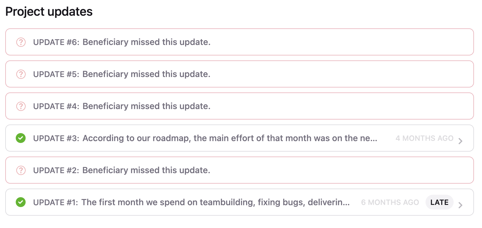Select the missed Update #4 row
The height and width of the screenshot is (228, 482).
pos(239,106)
